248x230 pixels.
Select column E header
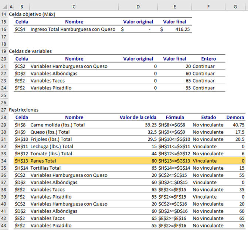pos(174,7)
